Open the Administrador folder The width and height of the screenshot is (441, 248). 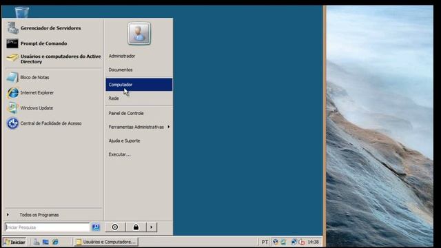click(x=122, y=56)
